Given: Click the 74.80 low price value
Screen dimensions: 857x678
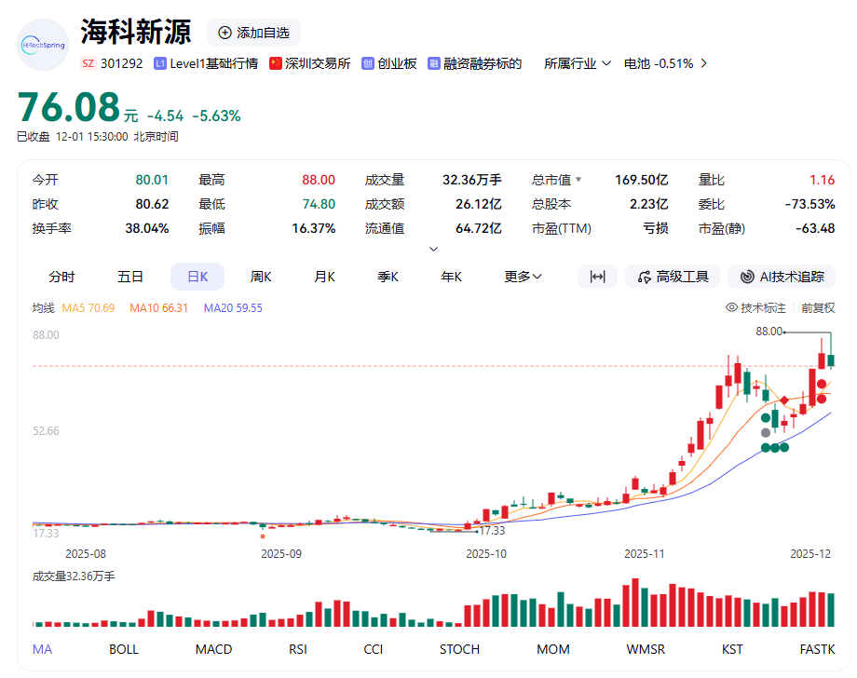Looking at the screenshot, I should (x=319, y=204).
